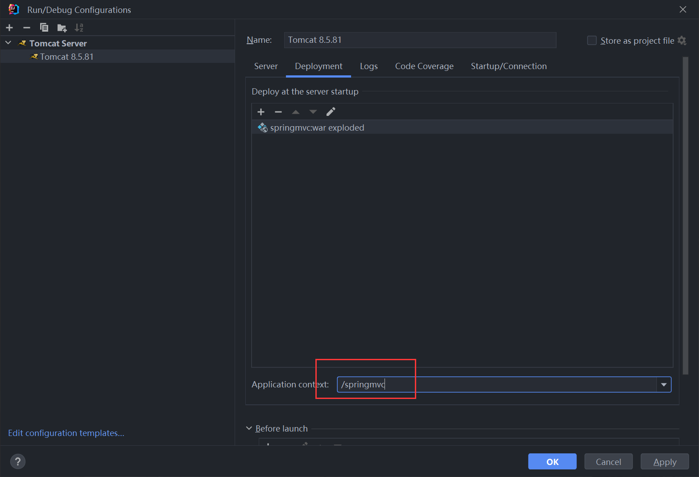Viewport: 699px width, 477px height.
Task: Open Edit configuration templates link
Action: [66, 433]
